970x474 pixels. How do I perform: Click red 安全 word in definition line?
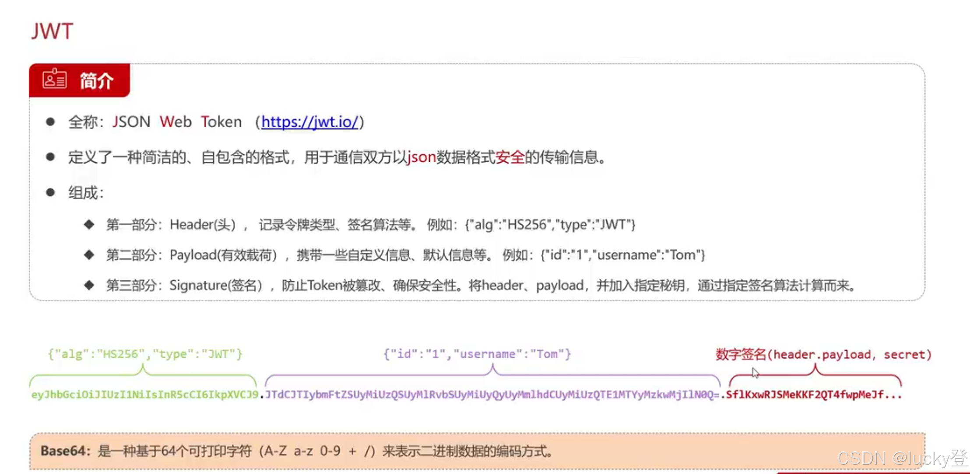coord(510,157)
